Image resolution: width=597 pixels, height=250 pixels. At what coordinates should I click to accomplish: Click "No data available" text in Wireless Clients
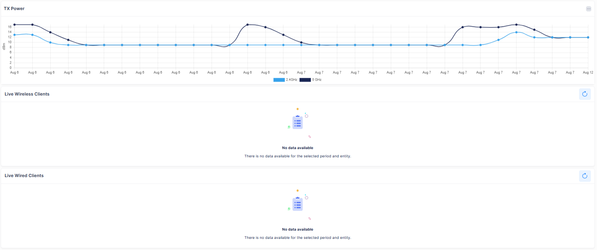tap(297, 148)
